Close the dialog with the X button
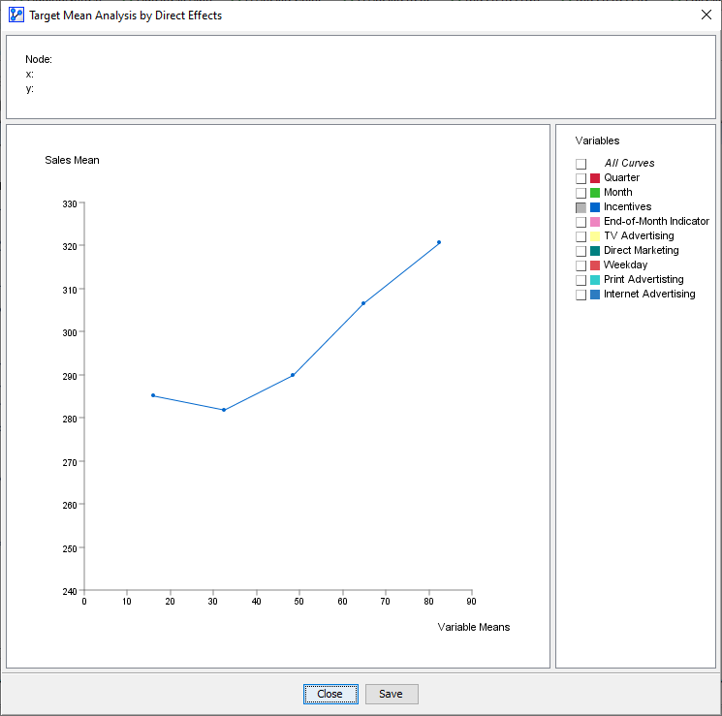 [x=706, y=15]
